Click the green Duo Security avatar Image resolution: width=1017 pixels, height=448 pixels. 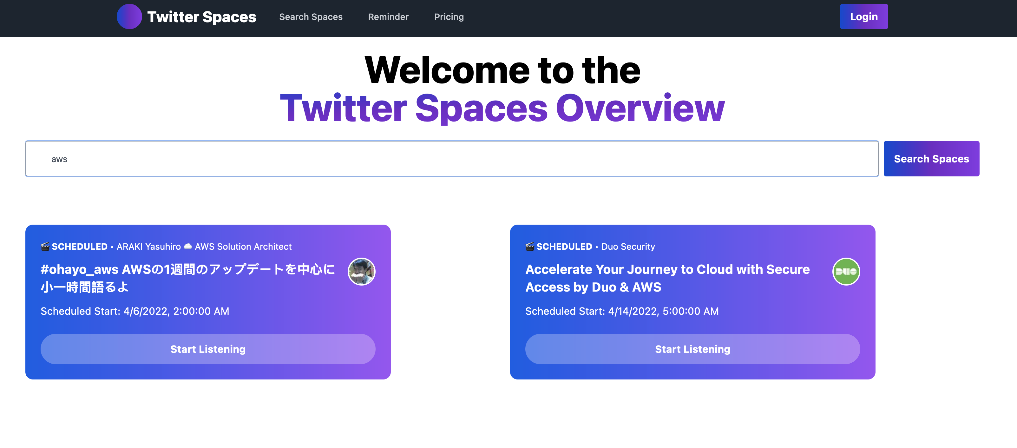[x=846, y=272]
